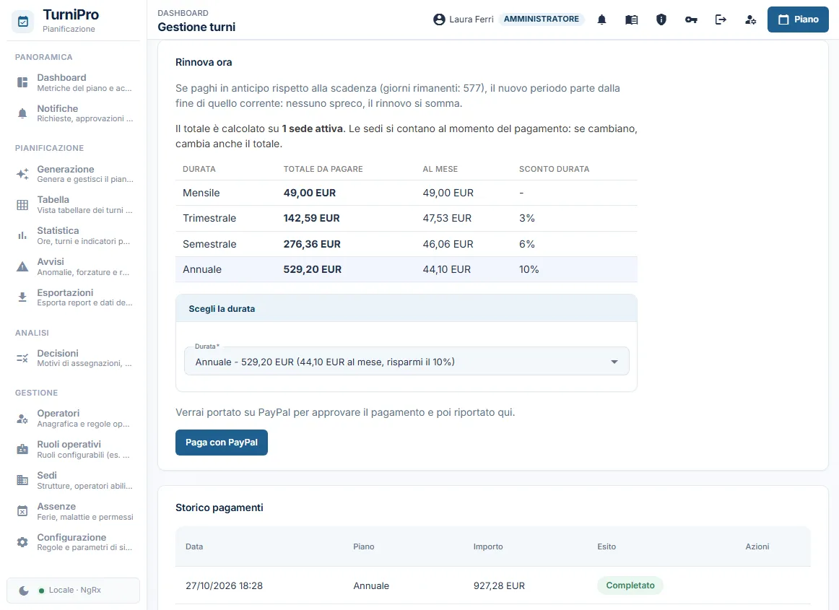
Task: Click the Ruoli operativi badge icon
Action: pos(22,450)
